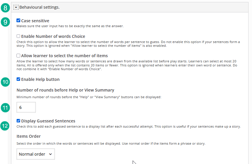This screenshot has height=164, width=252.
Task: Click the Case sensitive label text
Action: 35,21
